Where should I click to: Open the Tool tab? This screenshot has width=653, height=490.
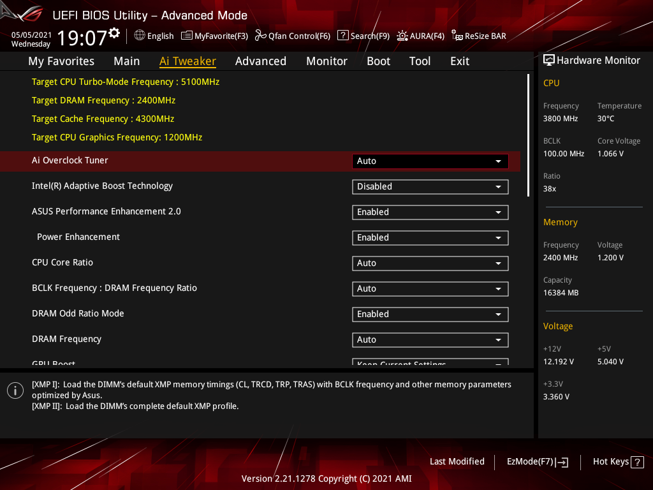pos(420,61)
